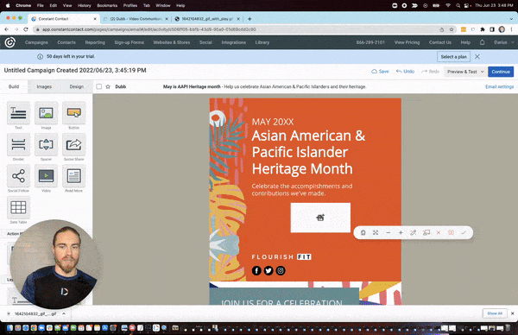The width and height of the screenshot is (518, 335).
Task: Click the pen annotate icon in floating toolbar
Action: click(414, 232)
